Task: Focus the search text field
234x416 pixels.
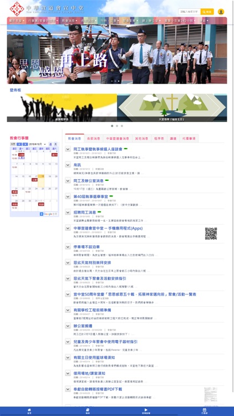Action: (x=190, y=12)
